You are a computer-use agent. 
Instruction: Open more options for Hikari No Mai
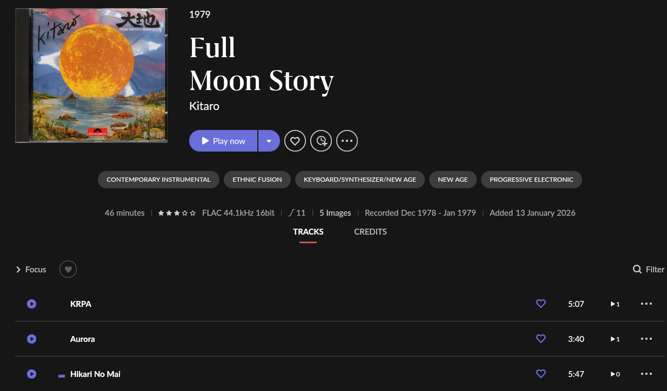[x=646, y=374]
